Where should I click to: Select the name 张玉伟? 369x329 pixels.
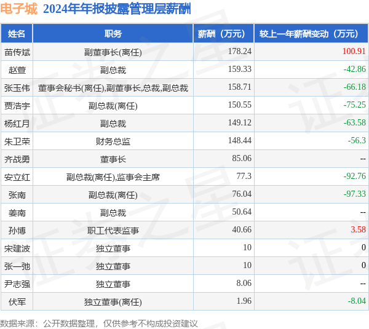click(17, 88)
